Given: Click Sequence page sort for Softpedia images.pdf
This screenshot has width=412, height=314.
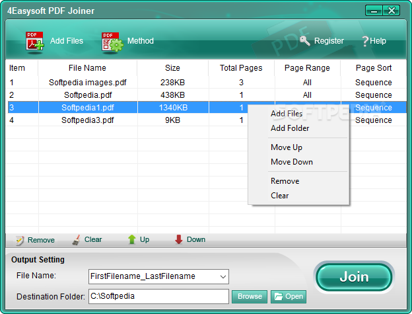Looking at the screenshot, I should pos(374,83).
